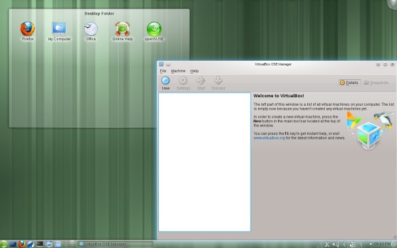The height and width of the screenshot is (248, 397).
Task: Open the panel settings cashew at taskbar end
Action: coord(394,244)
